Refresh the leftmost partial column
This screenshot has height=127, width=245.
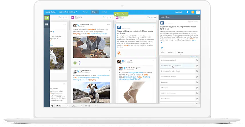pos(60,18)
